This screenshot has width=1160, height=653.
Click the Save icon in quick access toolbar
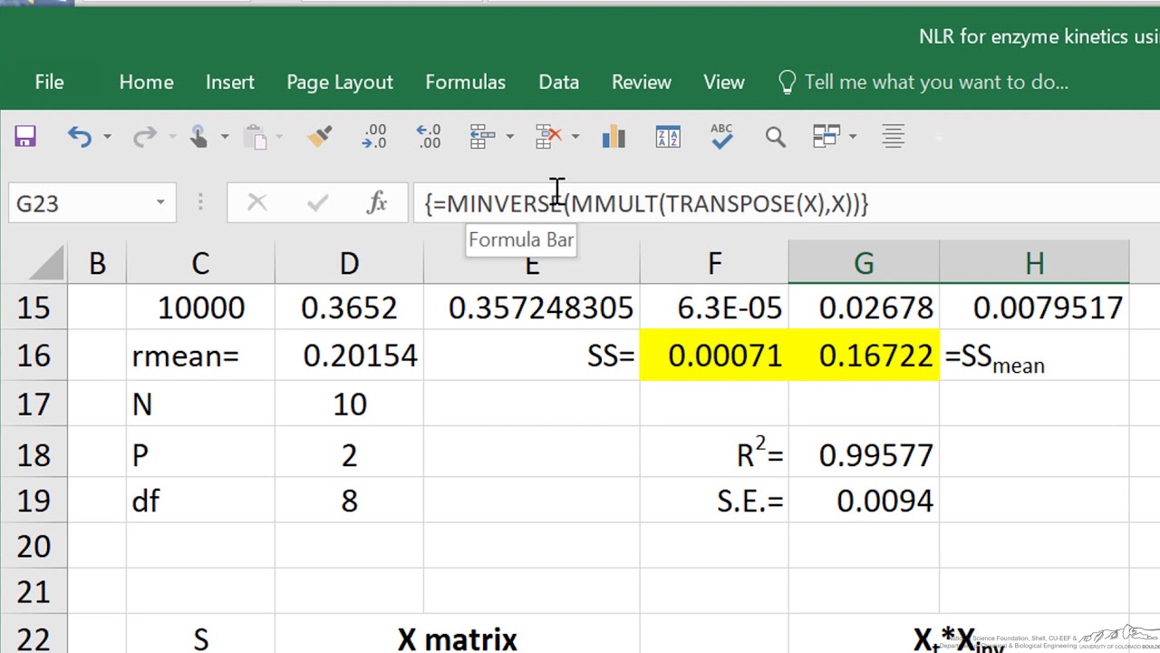[x=24, y=136]
